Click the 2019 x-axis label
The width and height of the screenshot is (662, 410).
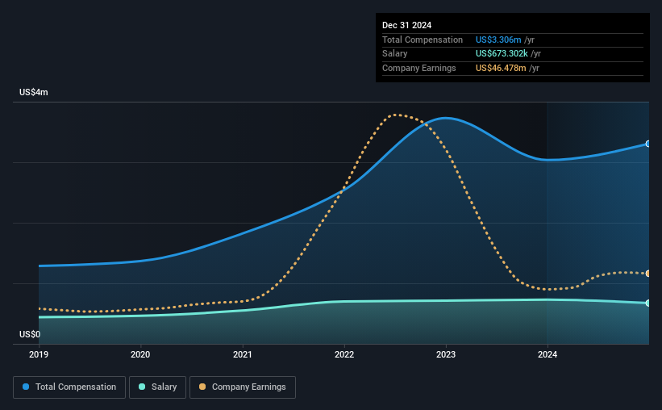[x=39, y=354]
